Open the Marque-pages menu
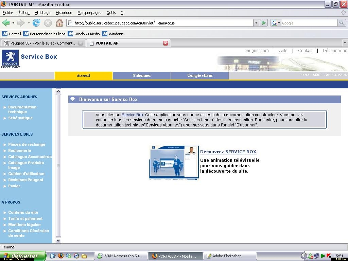 [89, 13]
